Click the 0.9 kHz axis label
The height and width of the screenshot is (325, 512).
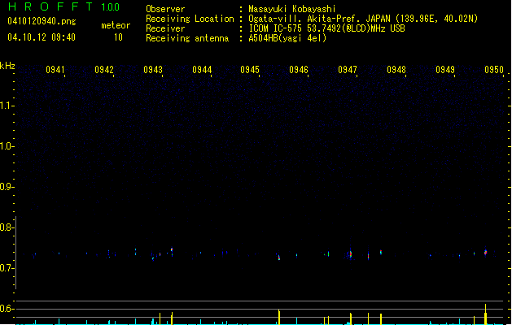pos(7,187)
